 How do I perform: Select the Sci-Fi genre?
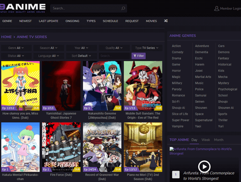tap(176, 101)
